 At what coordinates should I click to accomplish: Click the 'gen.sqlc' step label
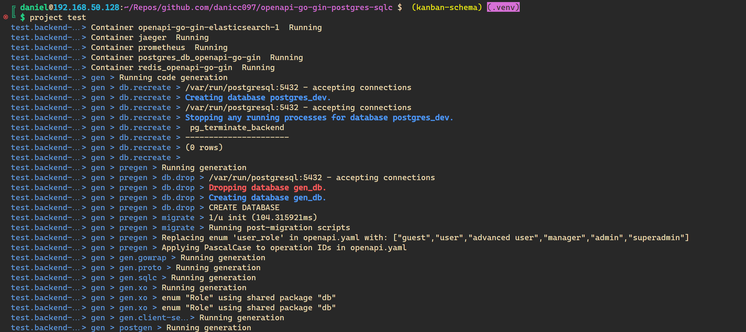coord(138,278)
